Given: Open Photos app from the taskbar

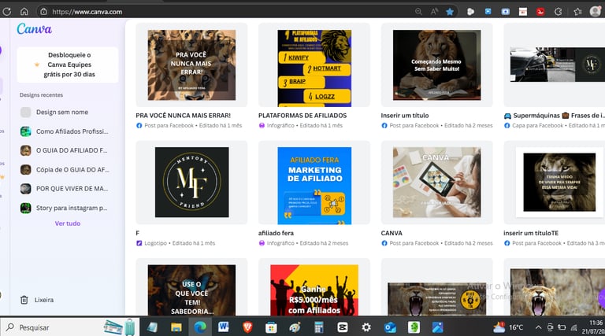Looking at the screenshot, I should coord(437,327).
